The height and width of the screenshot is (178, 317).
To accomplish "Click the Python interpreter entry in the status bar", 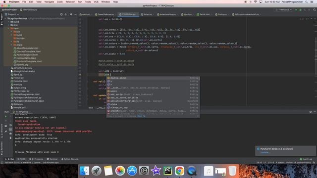I will (x=298, y=163).
